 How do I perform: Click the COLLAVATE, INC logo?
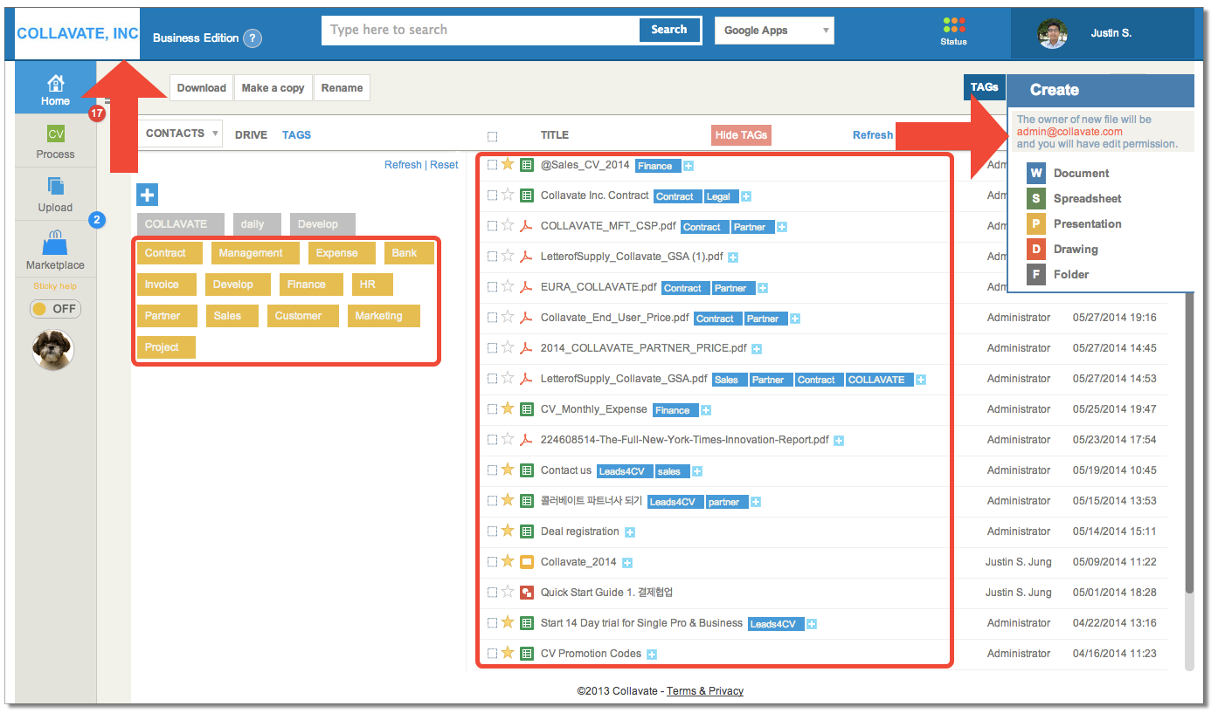[78, 34]
